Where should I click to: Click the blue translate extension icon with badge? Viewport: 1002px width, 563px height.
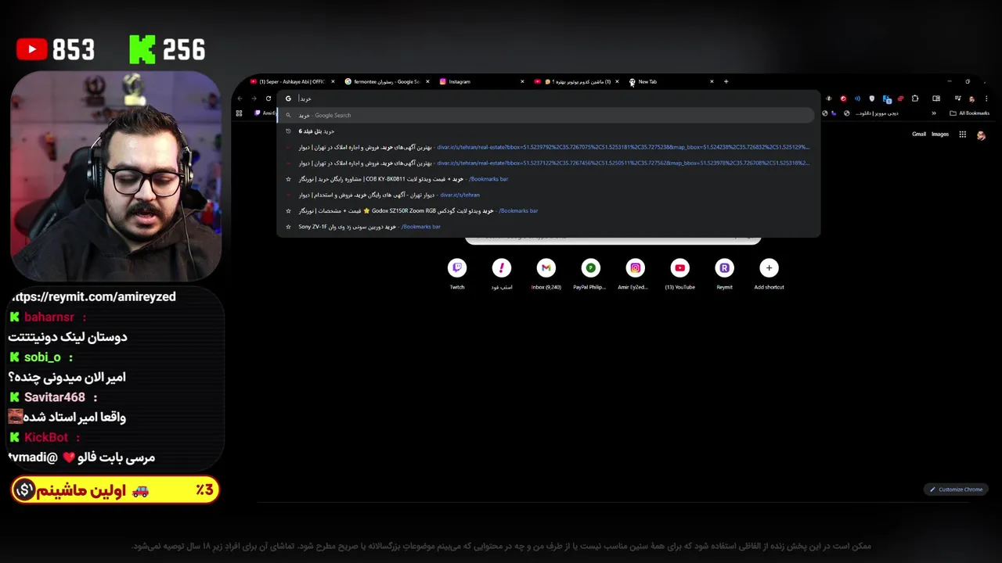point(887,99)
